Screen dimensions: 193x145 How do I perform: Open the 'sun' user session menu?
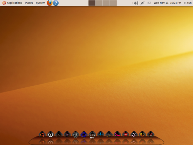(x=188, y=3)
